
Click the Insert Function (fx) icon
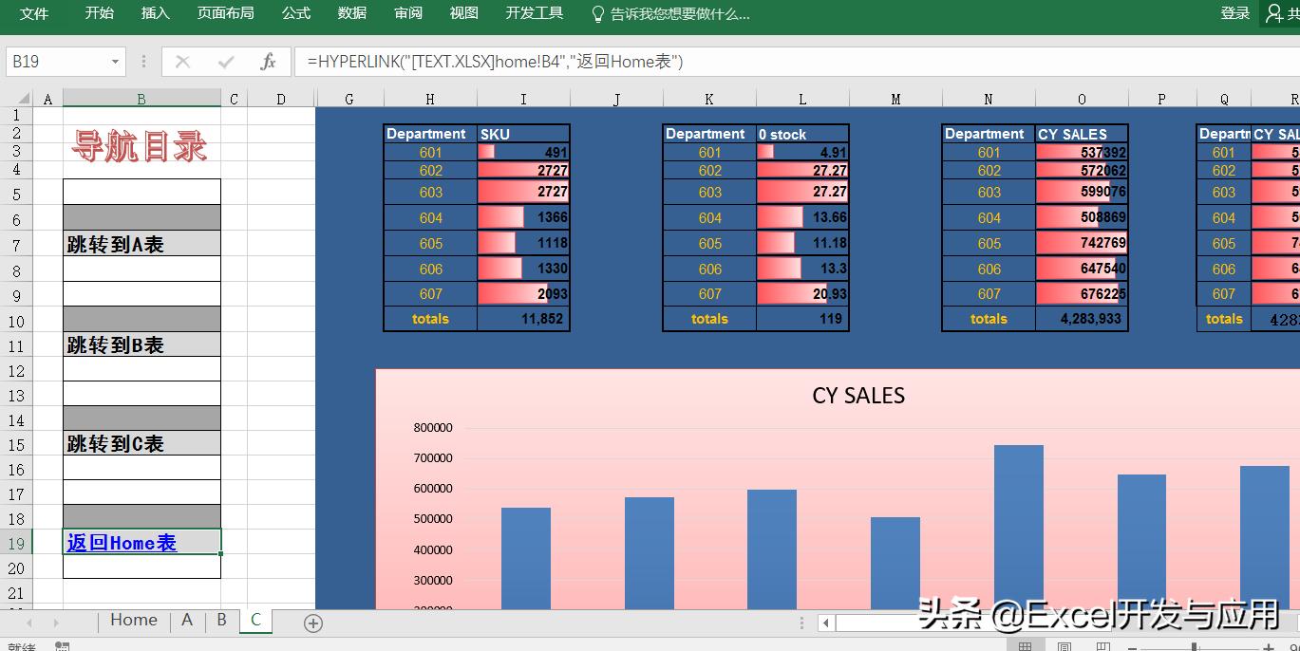point(269,61)
